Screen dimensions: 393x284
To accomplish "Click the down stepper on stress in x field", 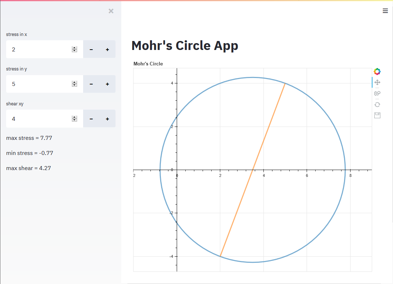I will click(74, 51).
